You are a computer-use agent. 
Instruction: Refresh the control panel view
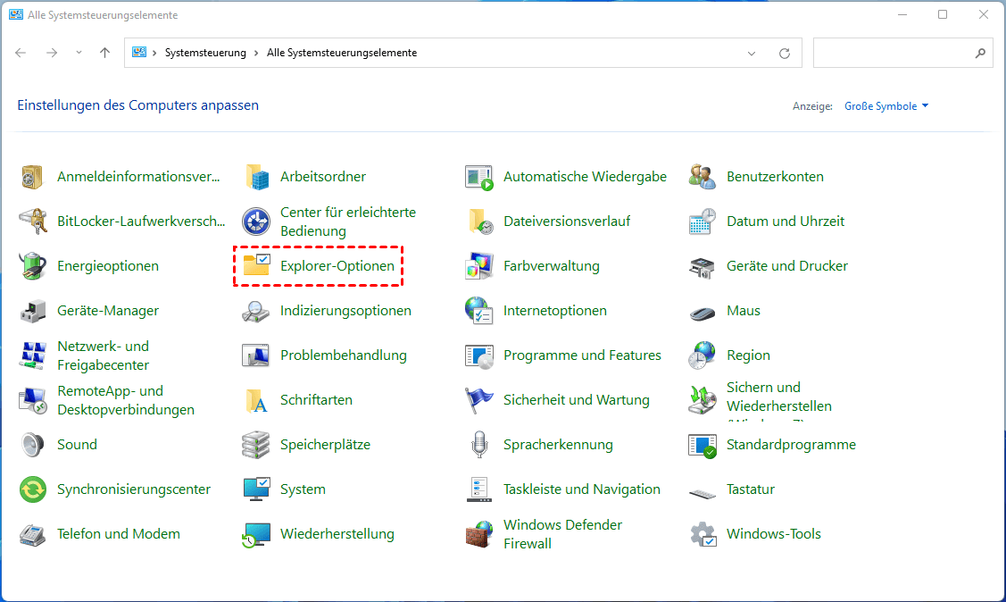coord(784,54)
